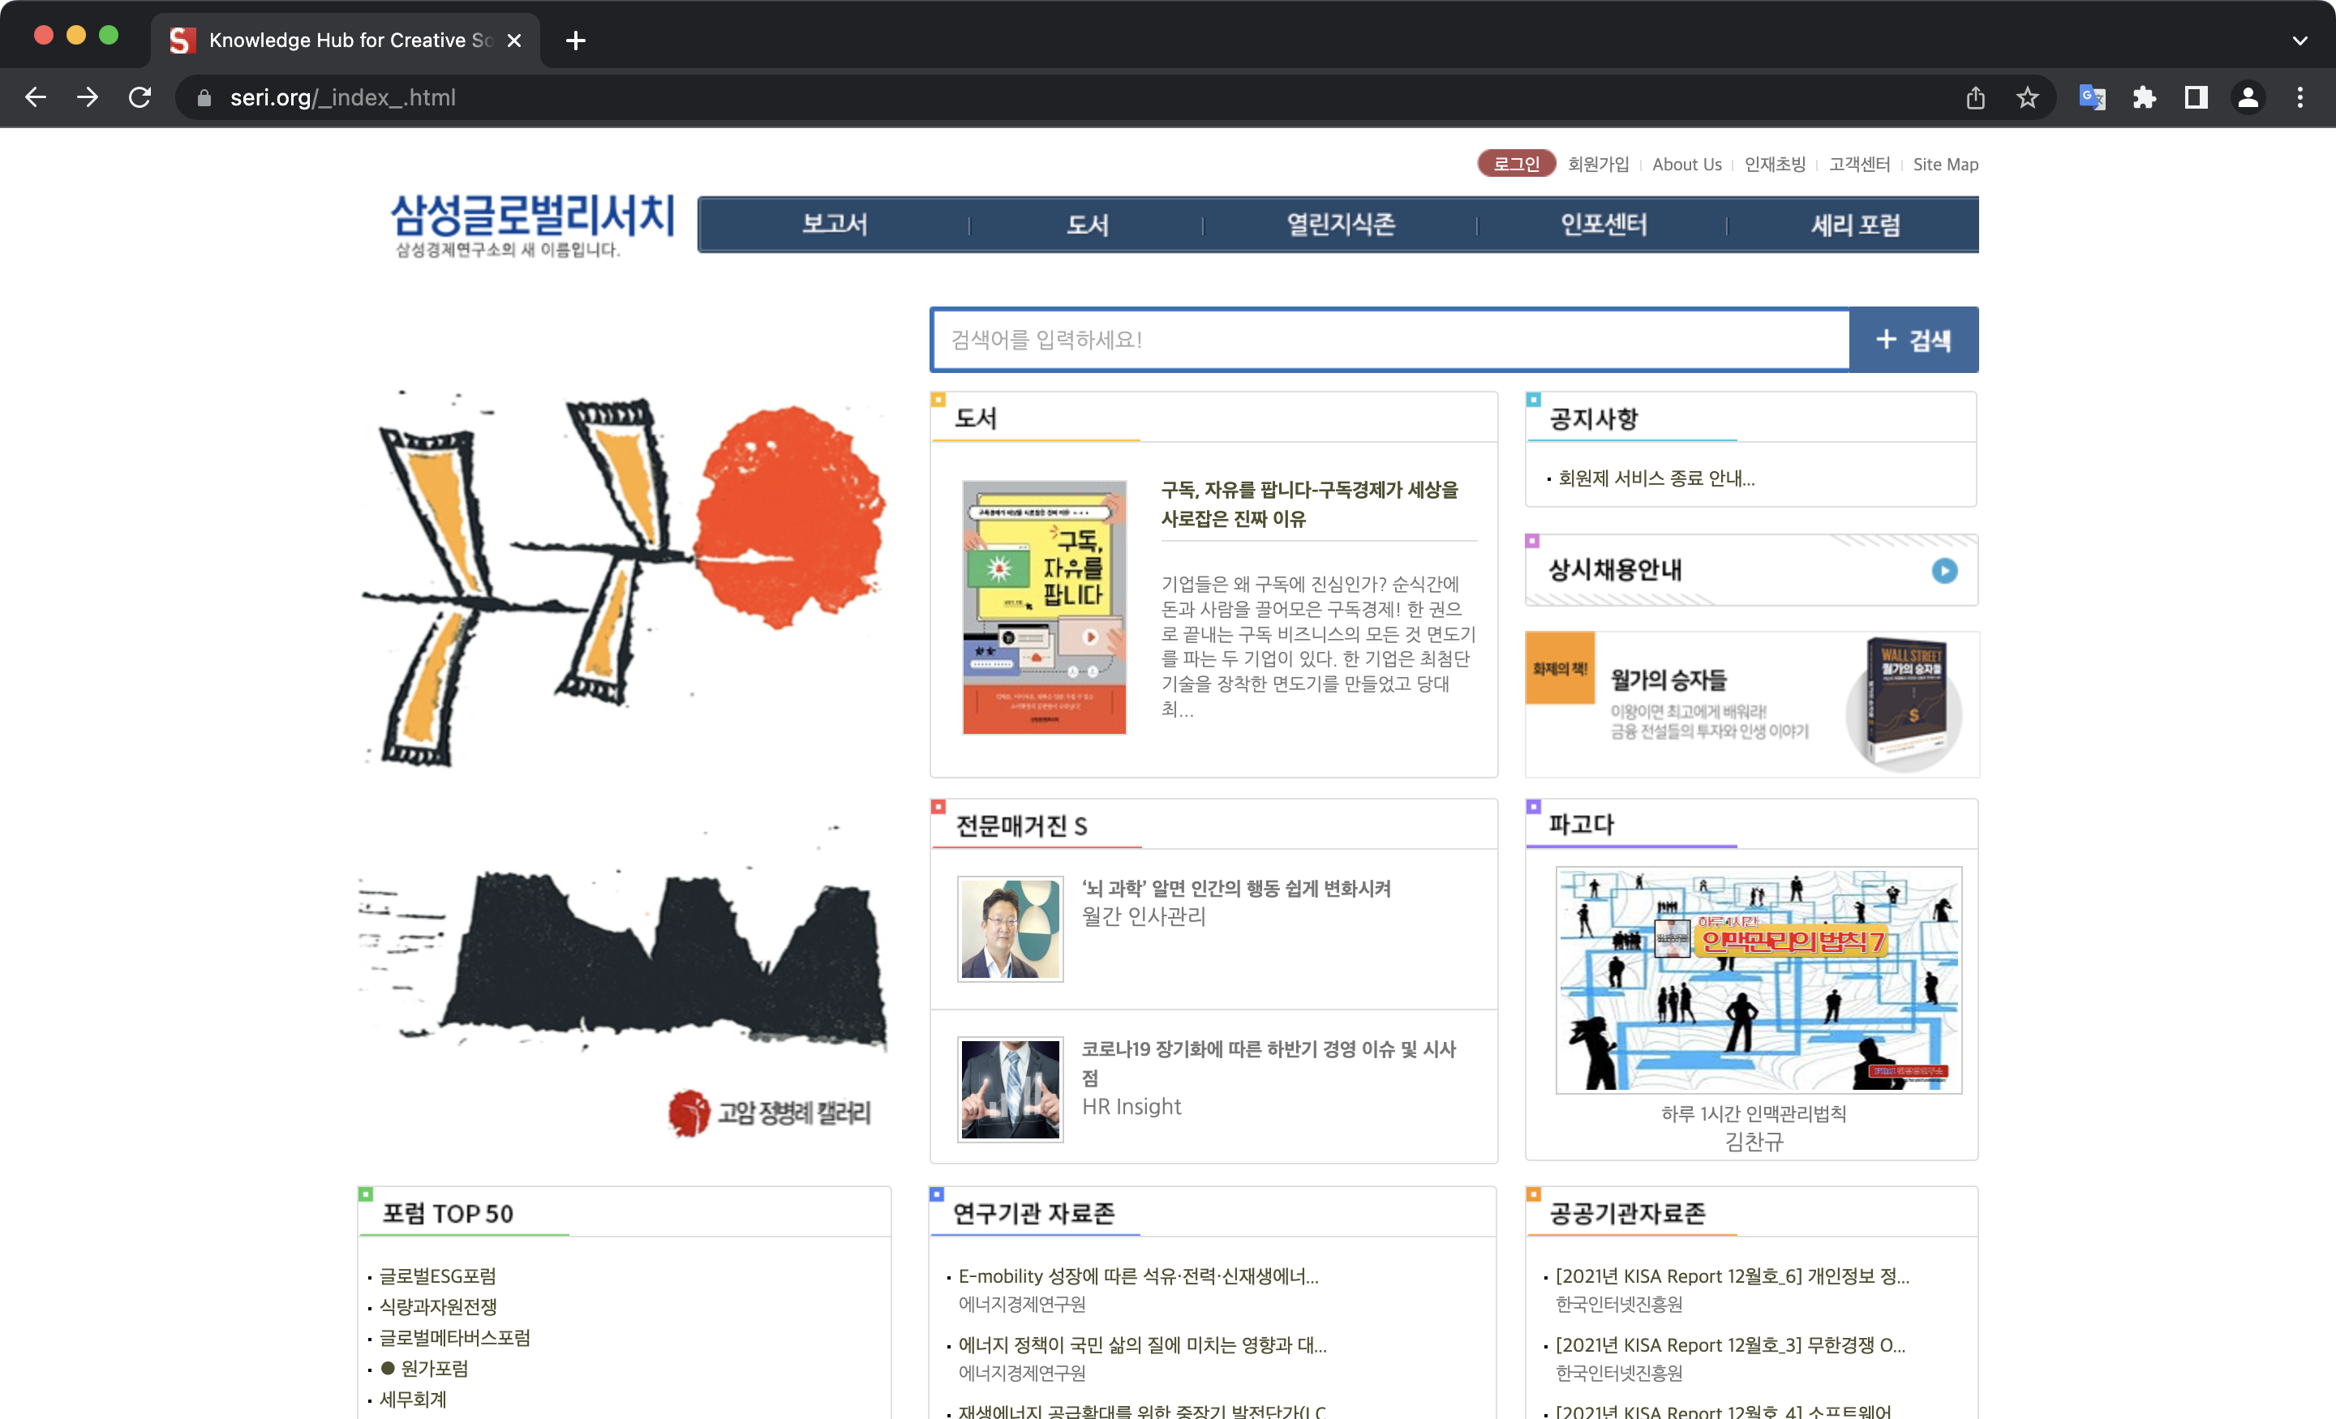Image resolution: width=2336 pixels, height=1419 pixels.
Task: Click the play arrow on the 상시채용안내 banner
Action: (1944, 571)
